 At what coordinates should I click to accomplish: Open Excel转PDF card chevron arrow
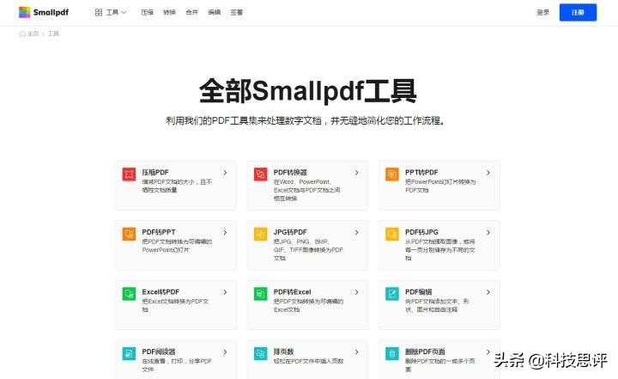[225, 292]
